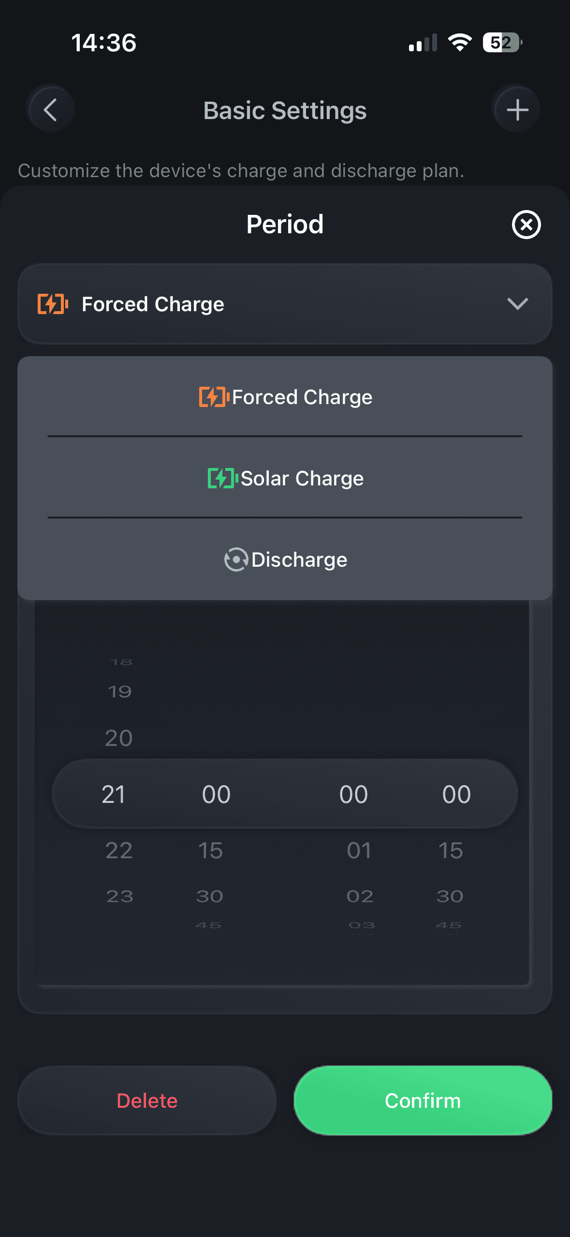Collapse the mode dropdown chevron
The height and width of the screenshot is (1237, 570).
tap(517, 304)
